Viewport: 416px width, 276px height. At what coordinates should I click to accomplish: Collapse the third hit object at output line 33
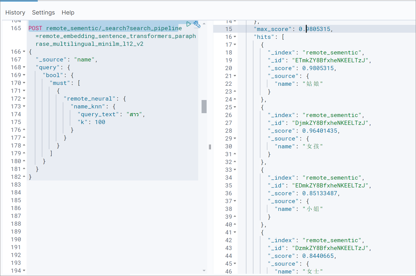235,170
